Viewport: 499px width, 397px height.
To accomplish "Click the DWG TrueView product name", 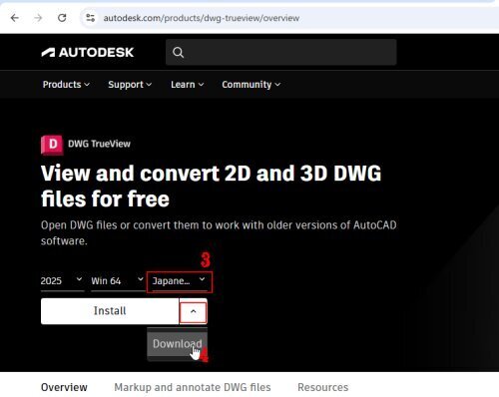I will coord(99,144).
